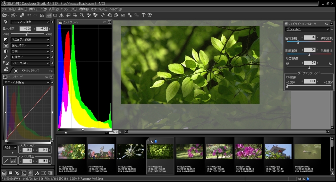Viewport: 336px width, 182px height.
Task: Toggle the tone curve icon in bottom toolbar
Action: [x=24, y=173]
